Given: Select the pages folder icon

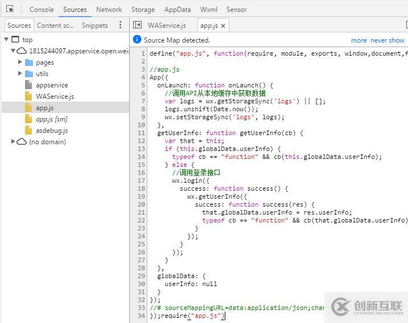Looking at the screenshot, I should coord(29,62).
